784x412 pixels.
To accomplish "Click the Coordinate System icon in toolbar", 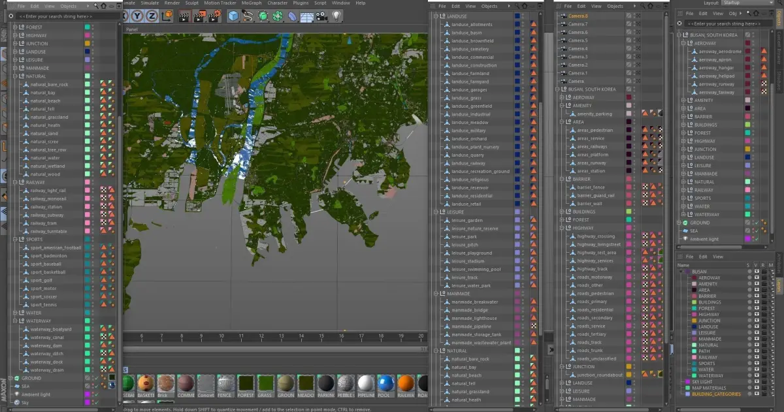I will (168, 16).
